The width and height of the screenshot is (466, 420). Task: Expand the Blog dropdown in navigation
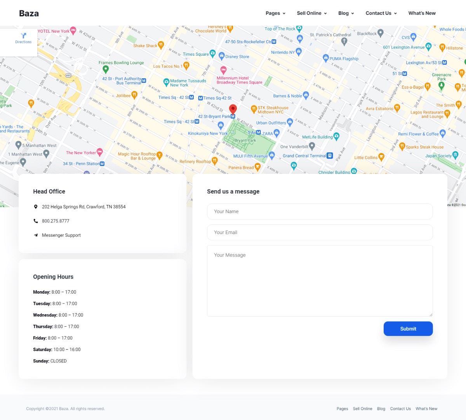346,13
